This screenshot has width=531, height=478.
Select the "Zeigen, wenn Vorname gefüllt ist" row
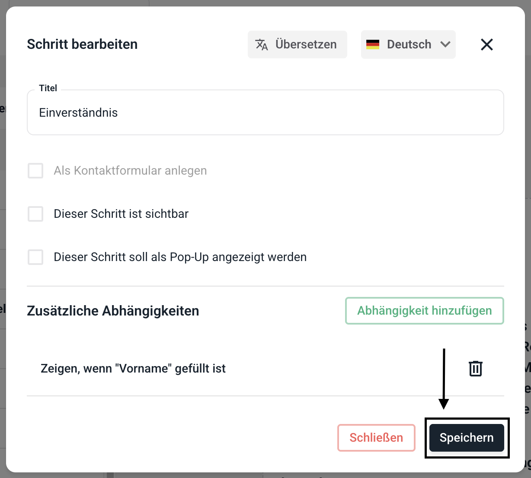pos(133,369)
